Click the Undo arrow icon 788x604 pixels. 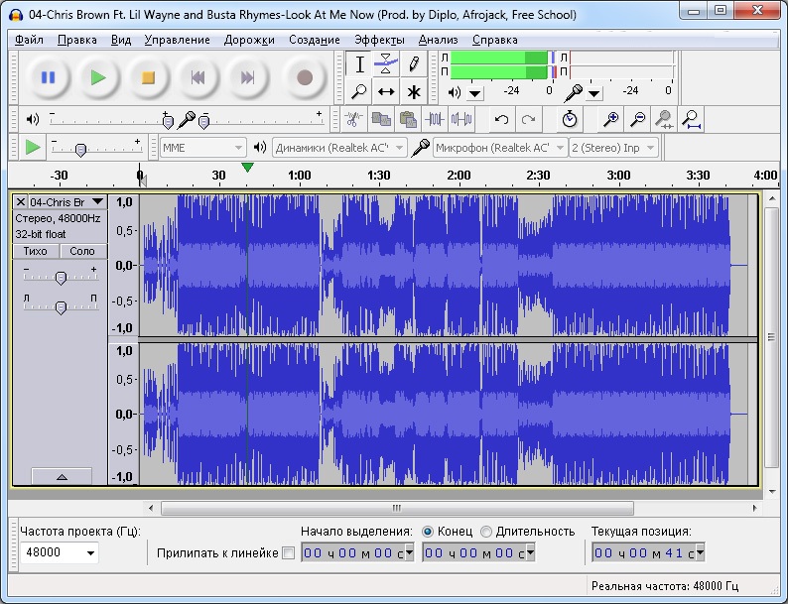click(x=501, y=119)
